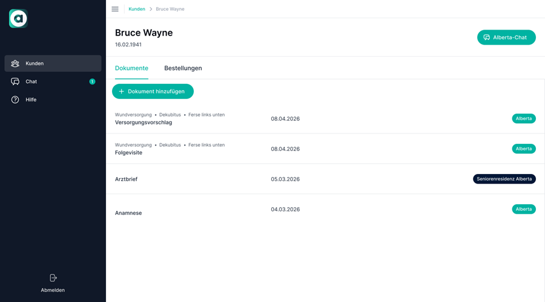545x302 pixels.
Task: Open the Alberta-Chat button
Action: tap(506, 37)
